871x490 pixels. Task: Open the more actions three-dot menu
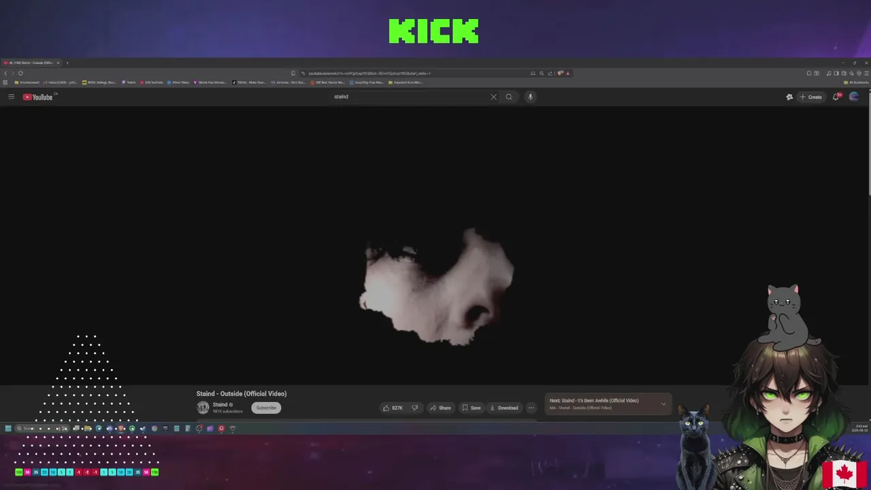pos(531,408)
